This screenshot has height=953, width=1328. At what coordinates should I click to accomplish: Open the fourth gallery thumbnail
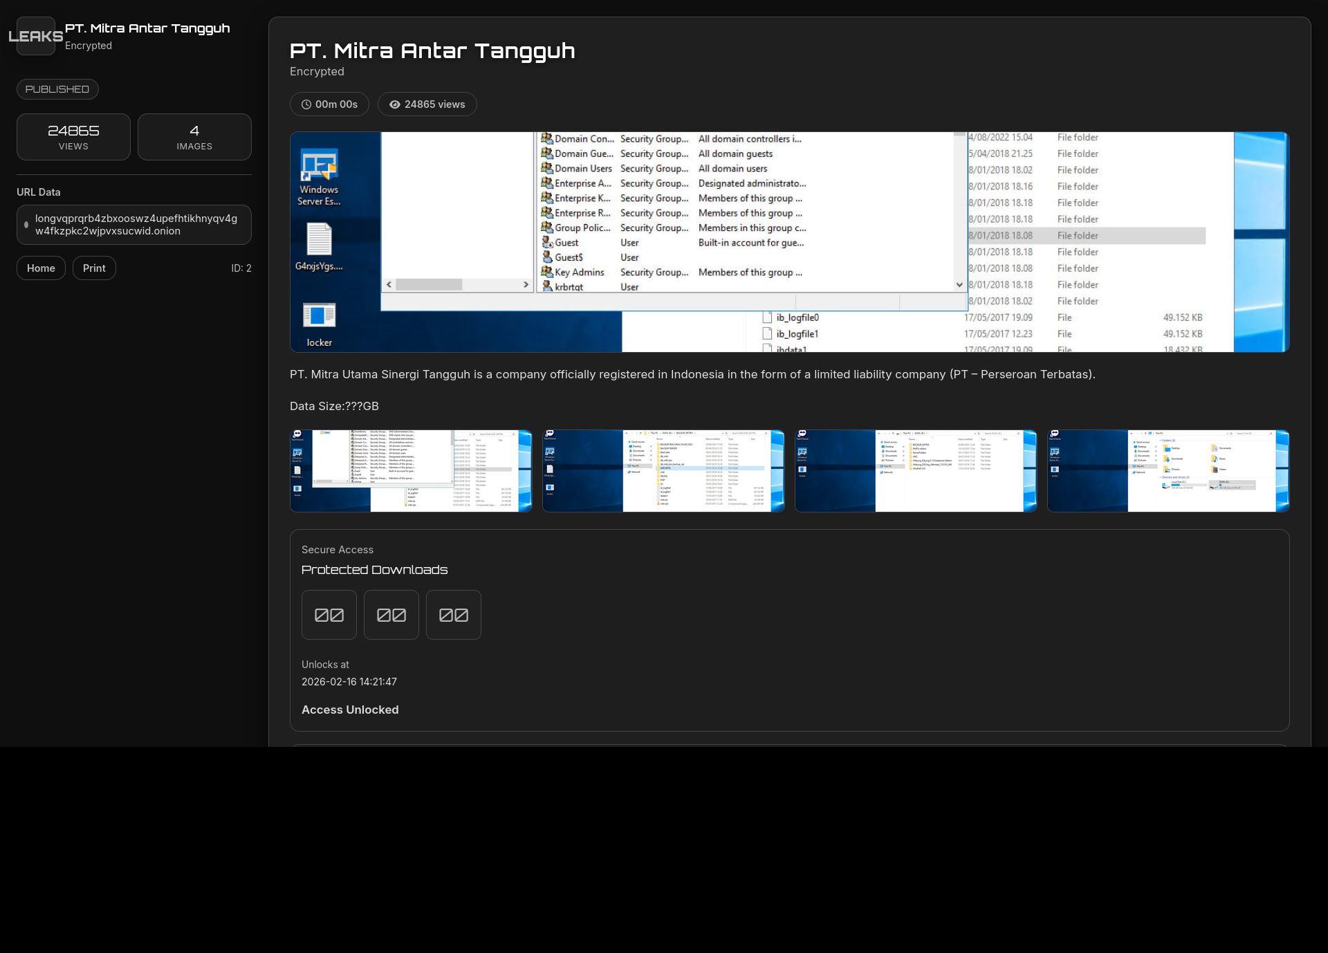(x=1168, y=470)
